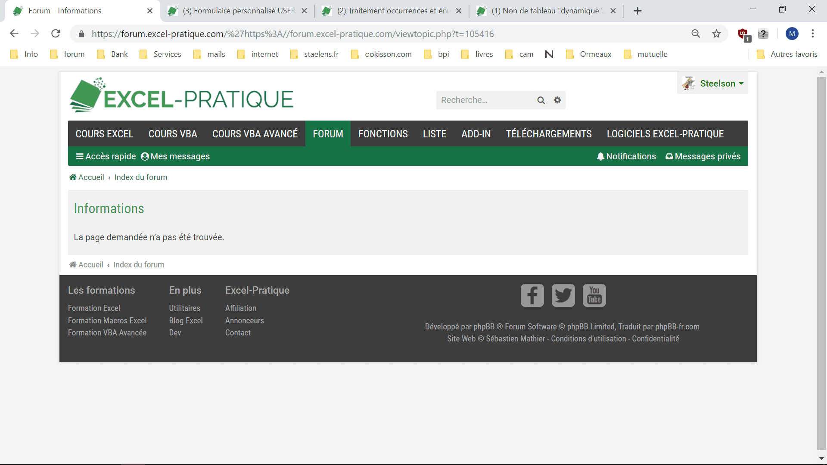The image size is (827, 465).
Task: Click the Facebook icon in footer
Action: tap(532, 295)
